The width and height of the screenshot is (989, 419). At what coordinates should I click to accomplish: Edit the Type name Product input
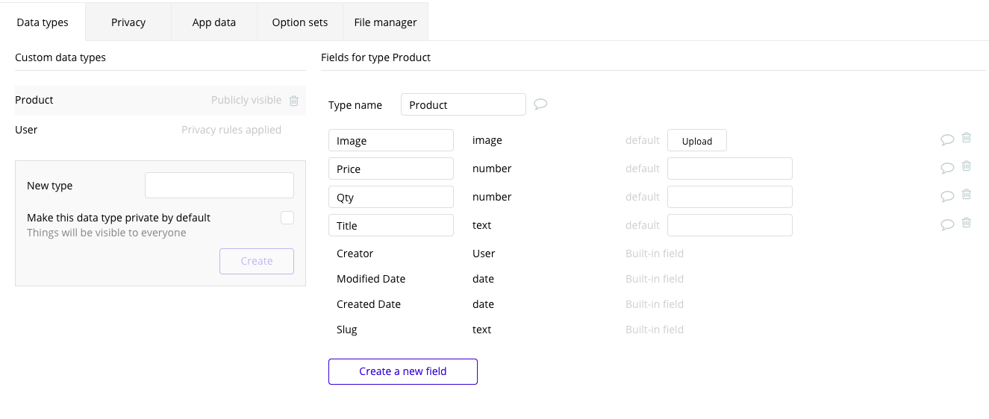[464, 104]
